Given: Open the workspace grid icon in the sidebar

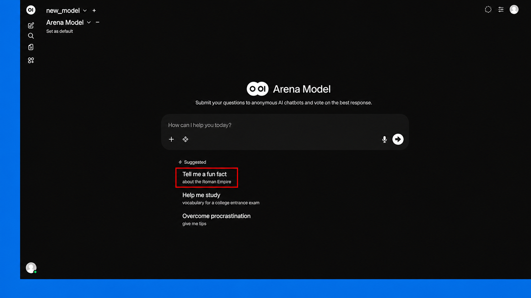Looking at the screenshot, I should [x=31, y=60].
